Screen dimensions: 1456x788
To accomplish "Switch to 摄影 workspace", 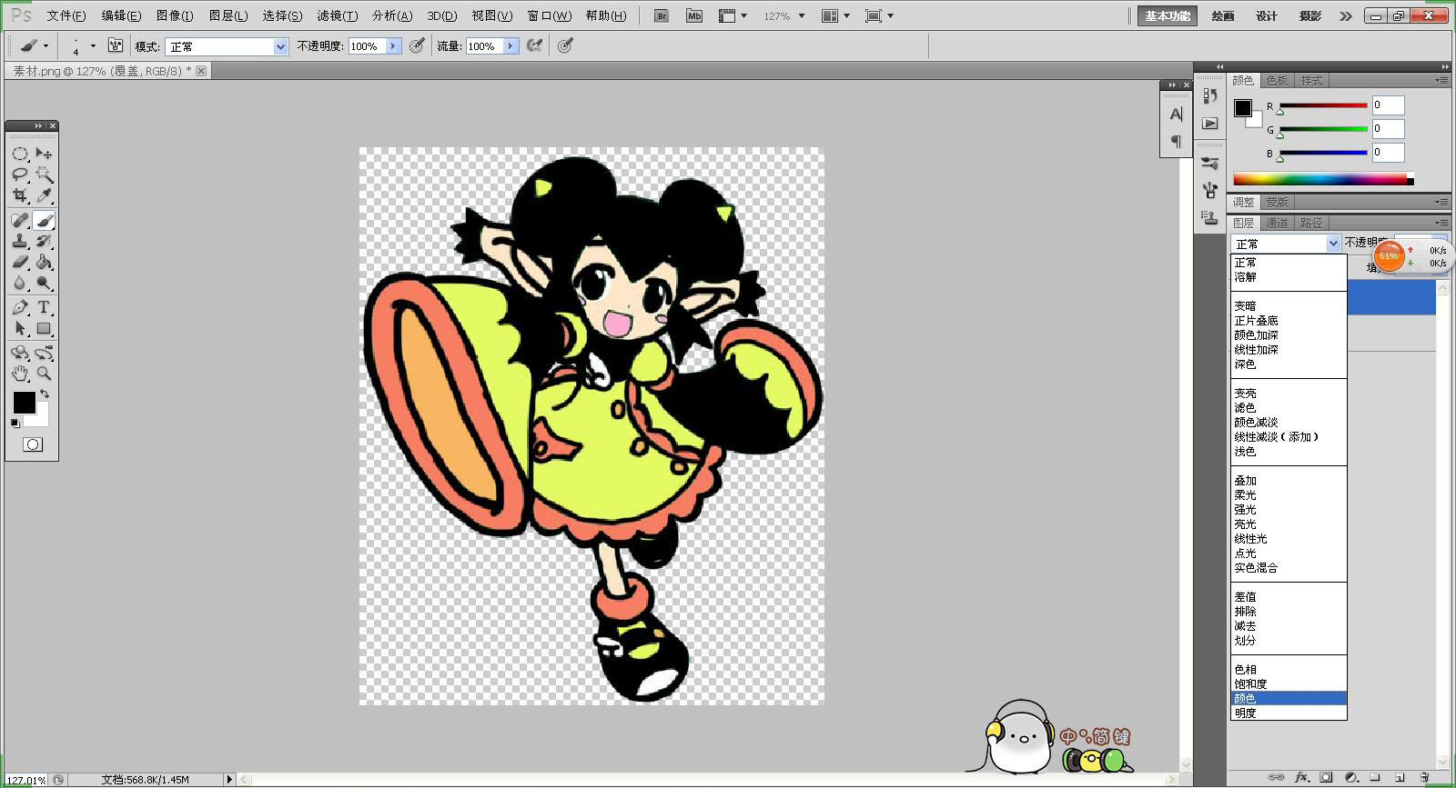I will point(1310,16).
